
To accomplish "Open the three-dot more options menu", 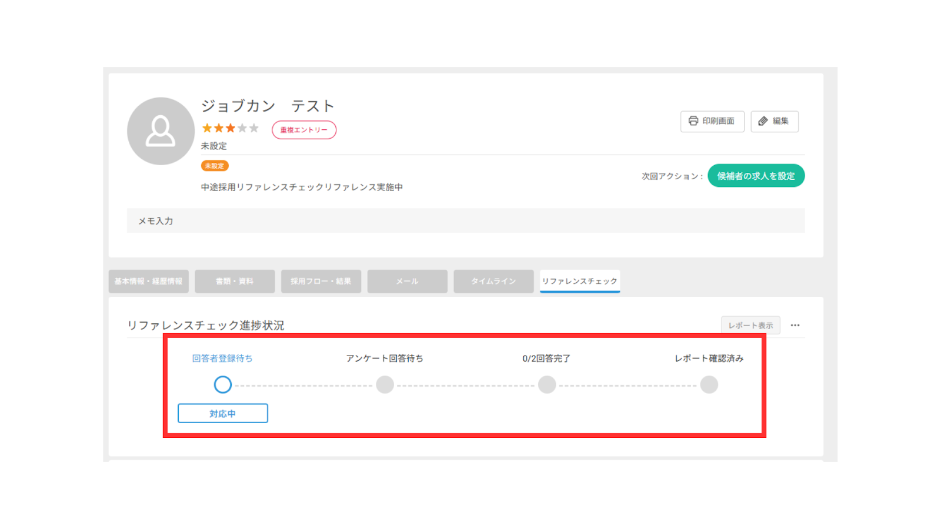I will tap(795, 325).
